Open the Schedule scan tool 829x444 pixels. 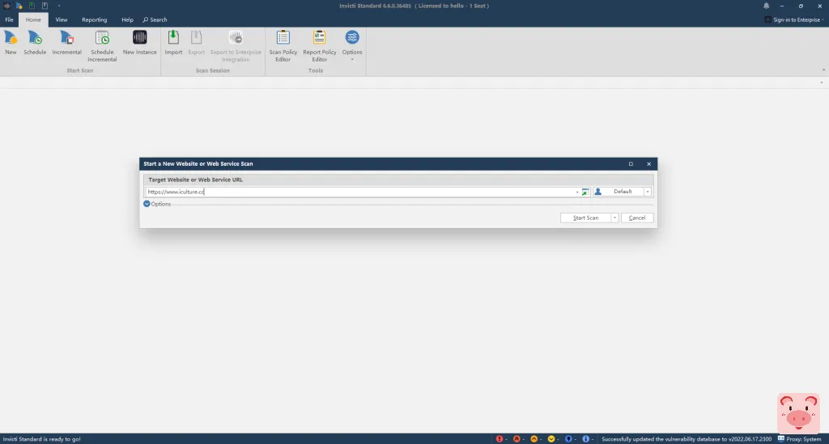tap(35, 43)
